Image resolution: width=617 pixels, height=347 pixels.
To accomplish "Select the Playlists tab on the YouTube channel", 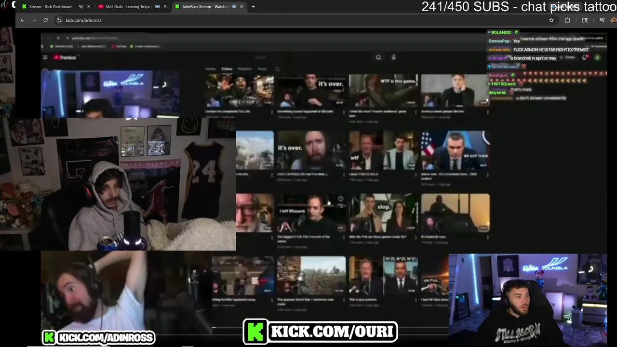I will point(245,69).
